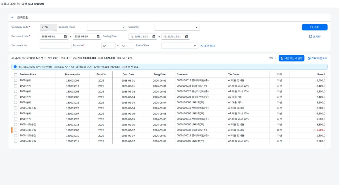The height and width of the screenshot is (185, 339).
Task: Select checkbox for document 180003008 row
Action: 16,130
